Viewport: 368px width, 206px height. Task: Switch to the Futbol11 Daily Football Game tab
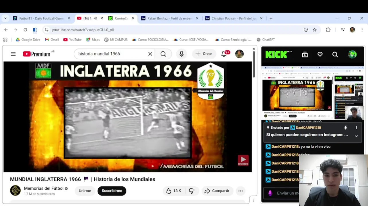pyautogui.click(x=42, y=18)
